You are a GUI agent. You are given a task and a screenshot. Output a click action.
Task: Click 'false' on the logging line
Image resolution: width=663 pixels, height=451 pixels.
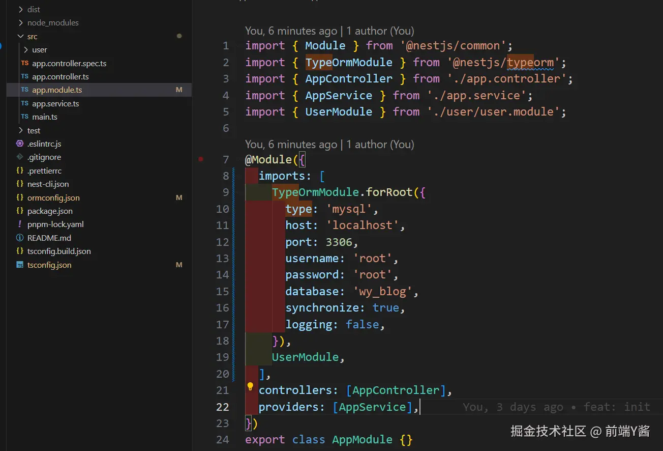(x=363, y=324)
